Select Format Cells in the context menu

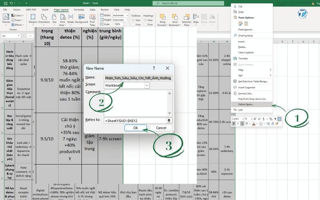pos(252,94)
